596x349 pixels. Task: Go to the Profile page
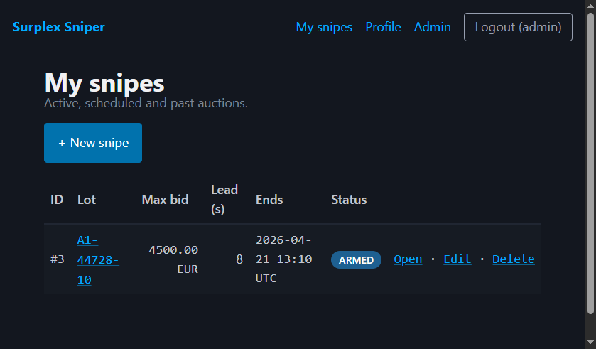click(x=383, y=27)
